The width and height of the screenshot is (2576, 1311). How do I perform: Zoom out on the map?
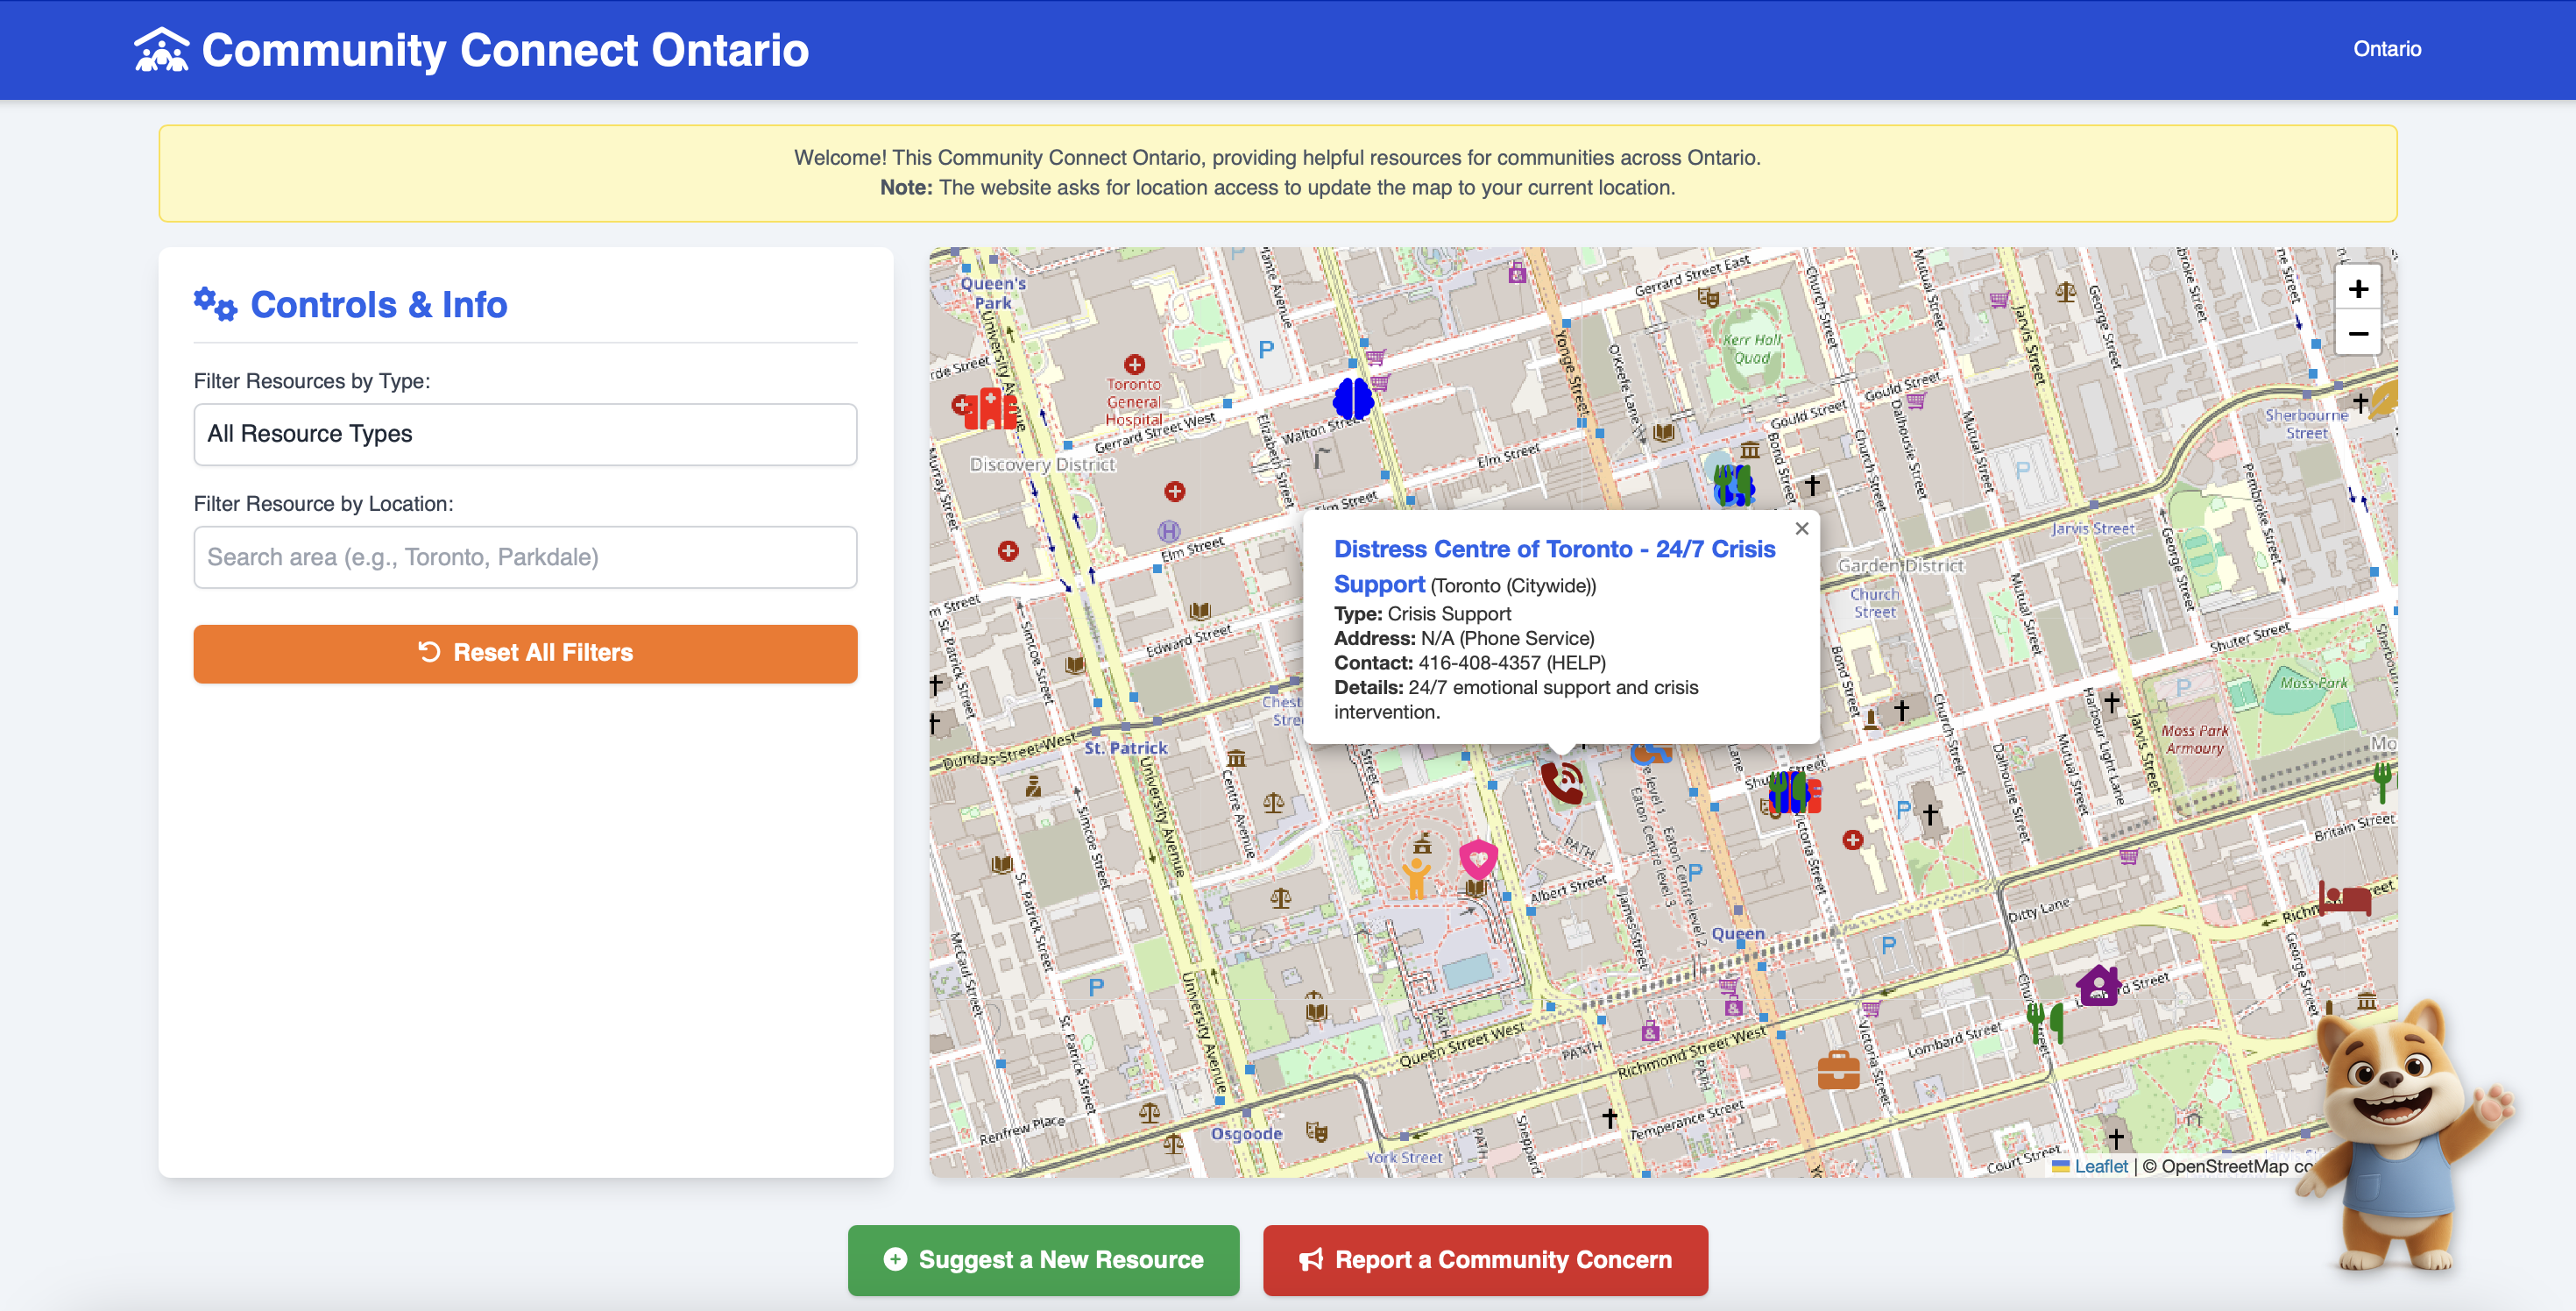(x=2358, y=334)
